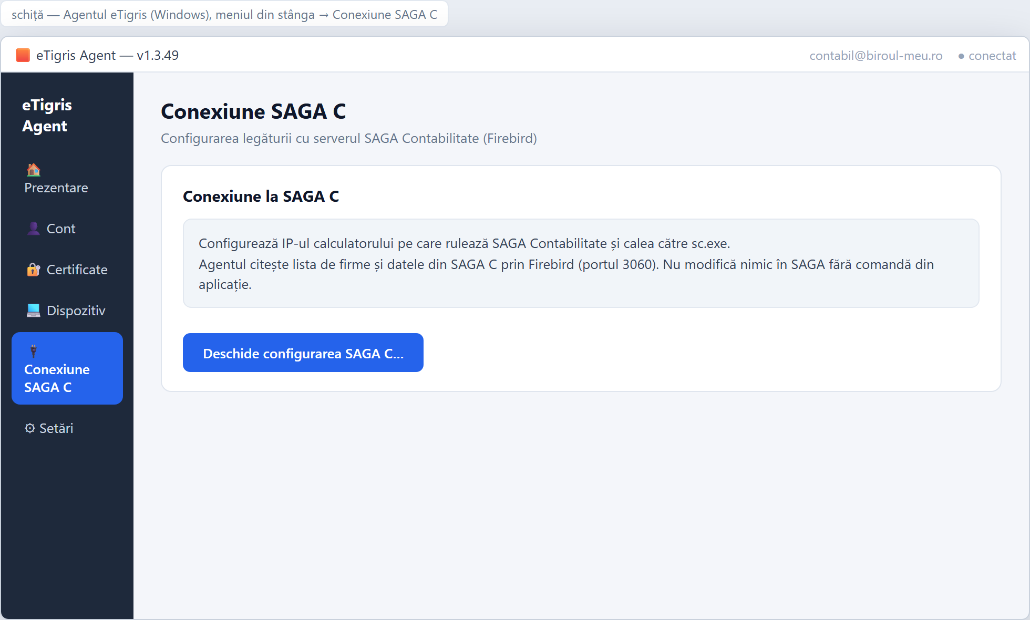The width and height of the screenshot is (1030, 620).
Task: Click the orange eTigris app logo icon
Action: [23, 55]
